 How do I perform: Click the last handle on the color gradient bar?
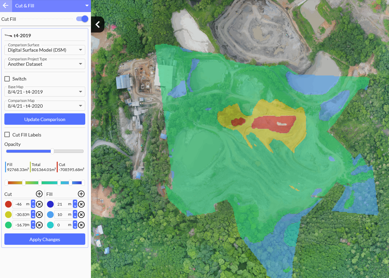(x=83, y=183)
